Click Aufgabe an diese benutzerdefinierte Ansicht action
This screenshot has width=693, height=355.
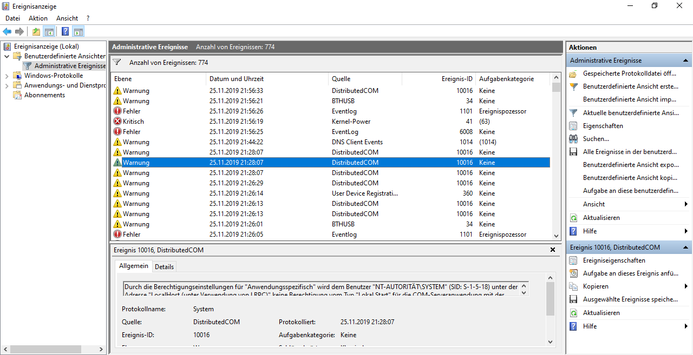(x=631, y=191)
